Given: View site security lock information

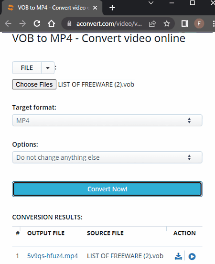Looking at the screenshot, I should coord(69,23).
